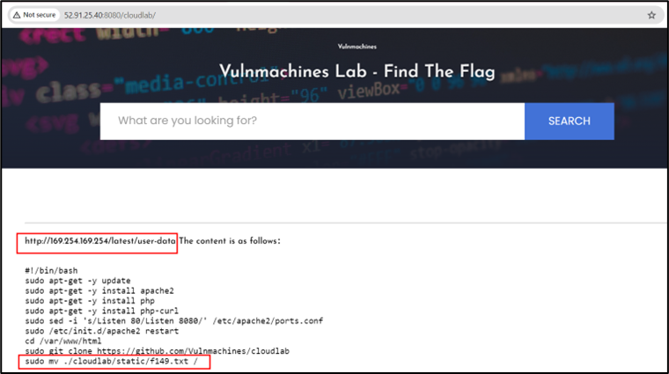Click the git clone cloudlab line

click(x=157, y=351)
